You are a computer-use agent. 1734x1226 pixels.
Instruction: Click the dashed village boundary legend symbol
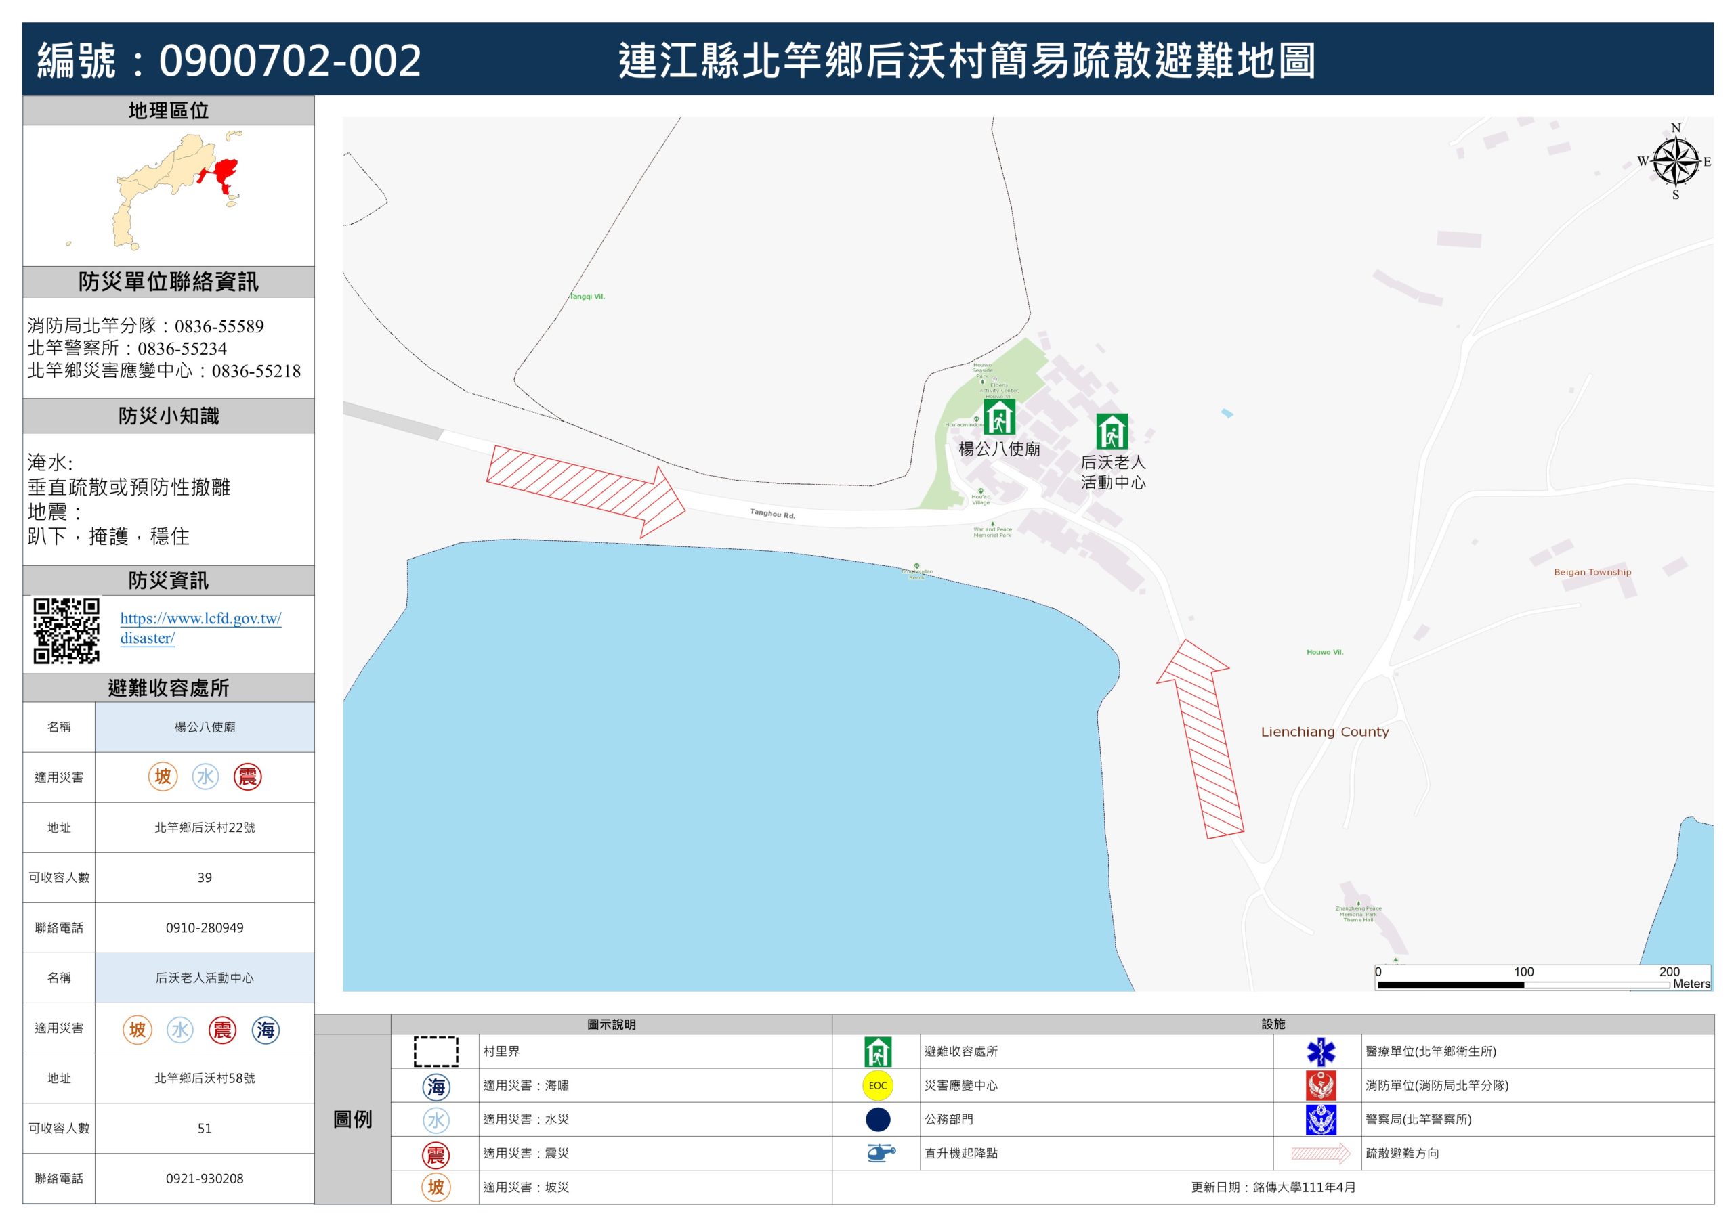(x=436, y=1051)
